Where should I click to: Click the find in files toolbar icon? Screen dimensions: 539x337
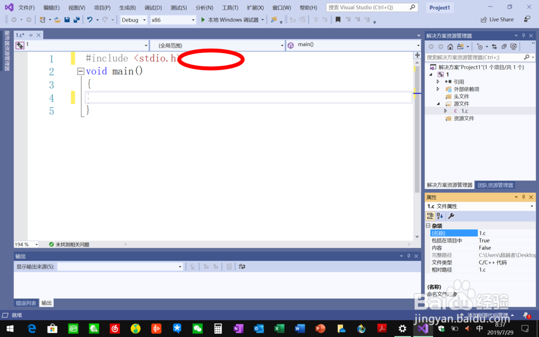[274, 20]
